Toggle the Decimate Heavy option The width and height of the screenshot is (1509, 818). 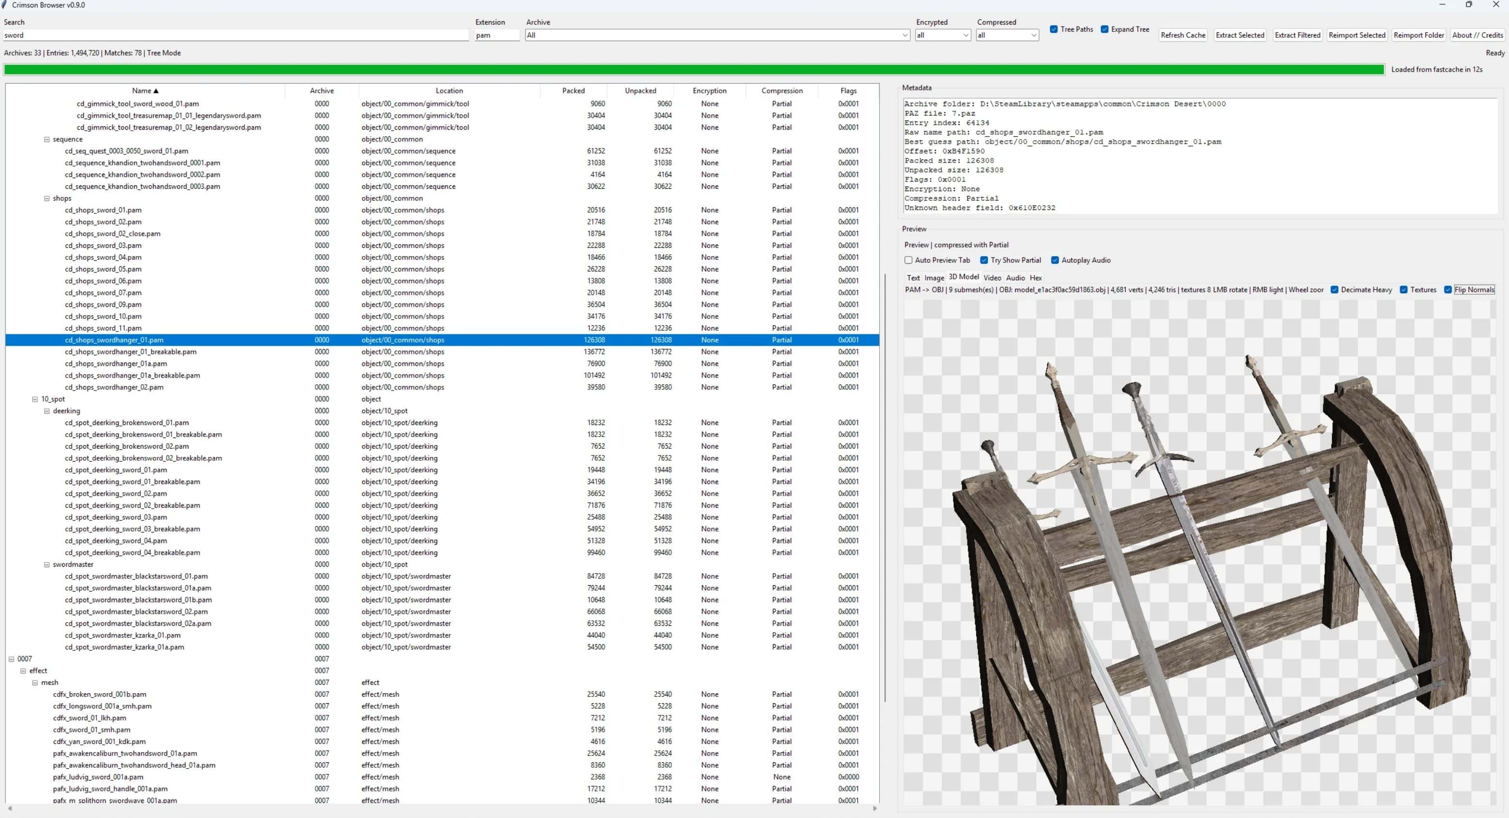1334,290
